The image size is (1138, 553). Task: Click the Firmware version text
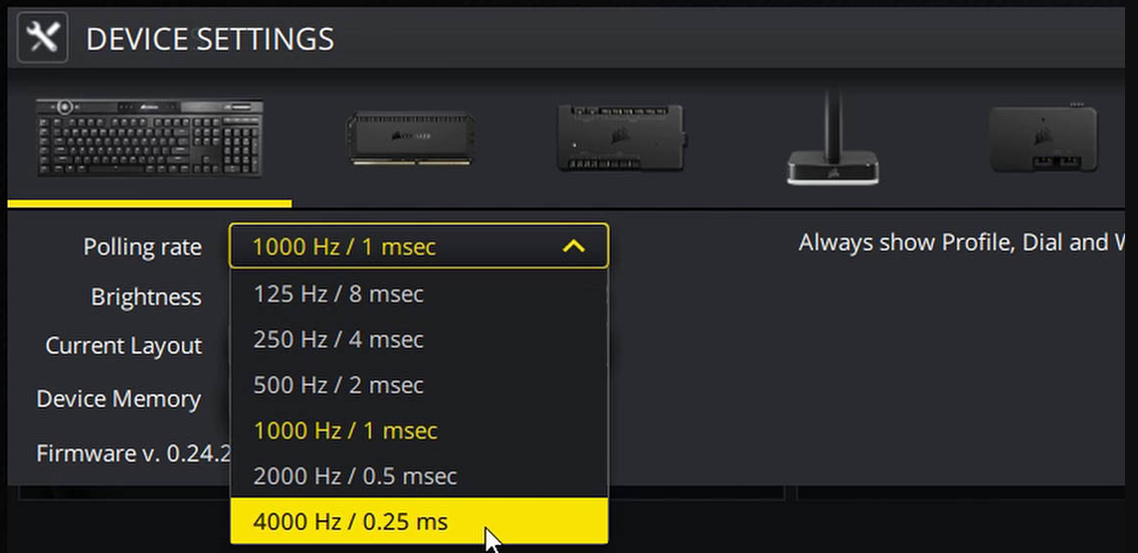coord(133,454)
